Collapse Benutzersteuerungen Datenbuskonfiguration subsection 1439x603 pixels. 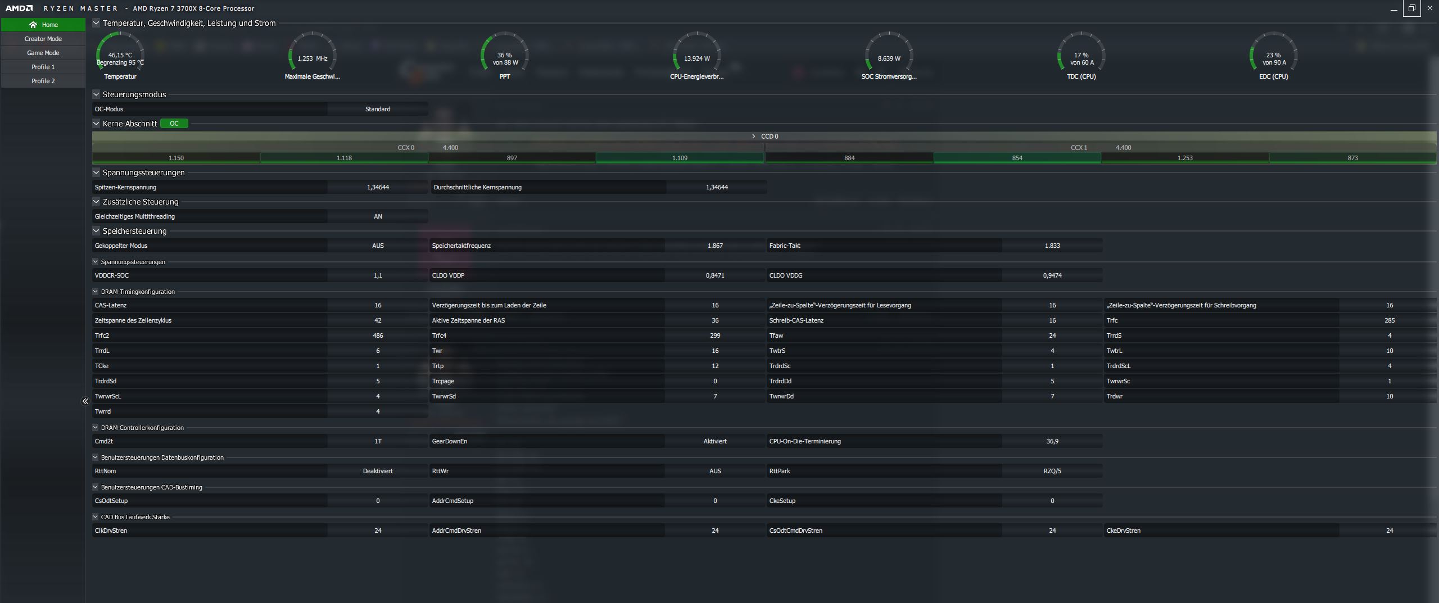tap(96, 457)
